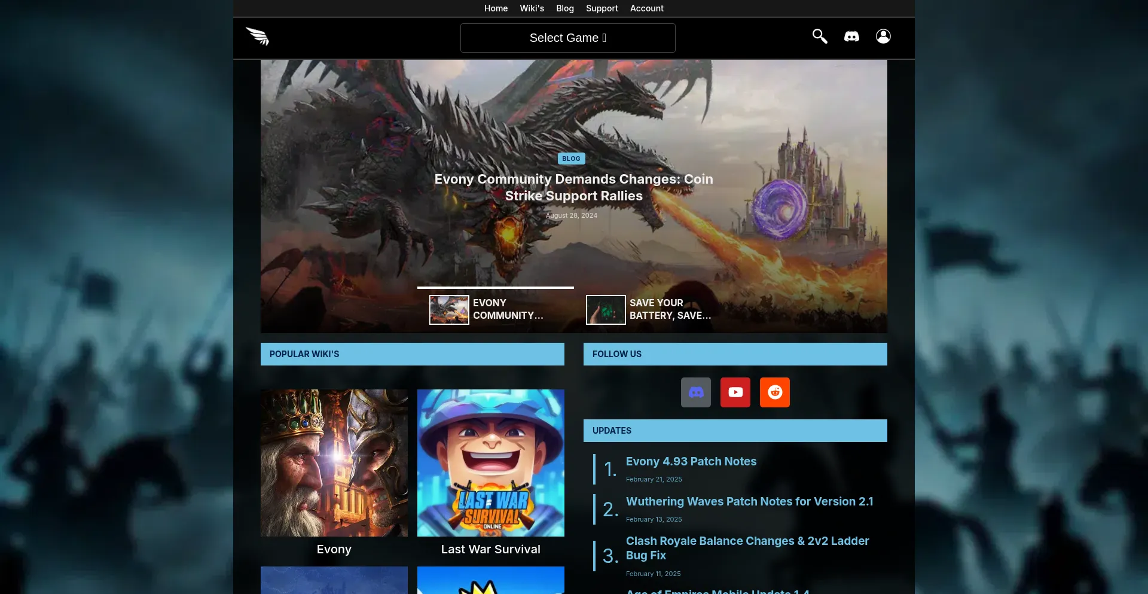Open Clash Royale Balance Changes update
Viewport: 1148px width, 594px height.
(x=747, y=548)
